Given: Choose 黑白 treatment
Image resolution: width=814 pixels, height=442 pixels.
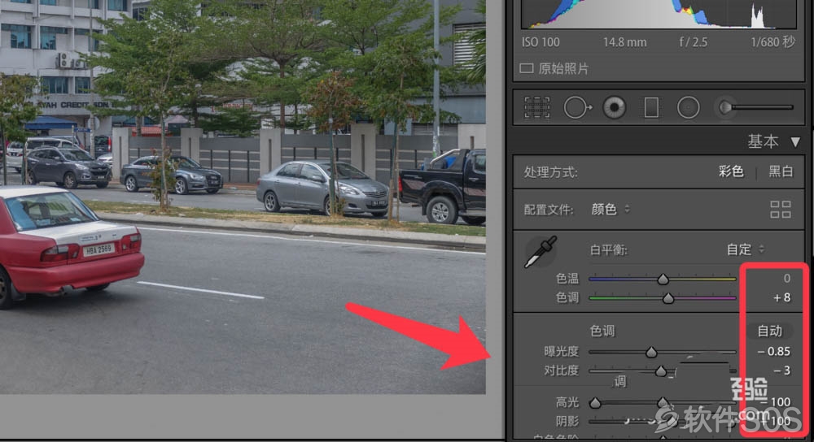Looking at the screenshot, I should [x=781, y=171].
